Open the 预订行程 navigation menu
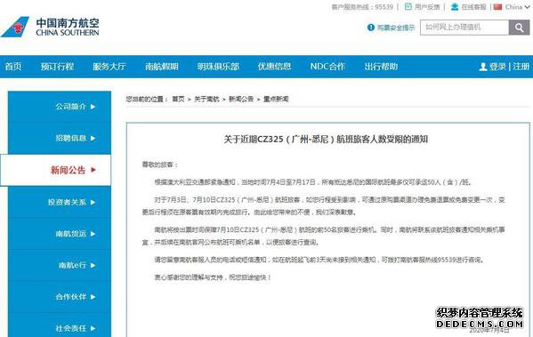The height and width of the screenshot is (337, 533). click(x=57, y=67)
